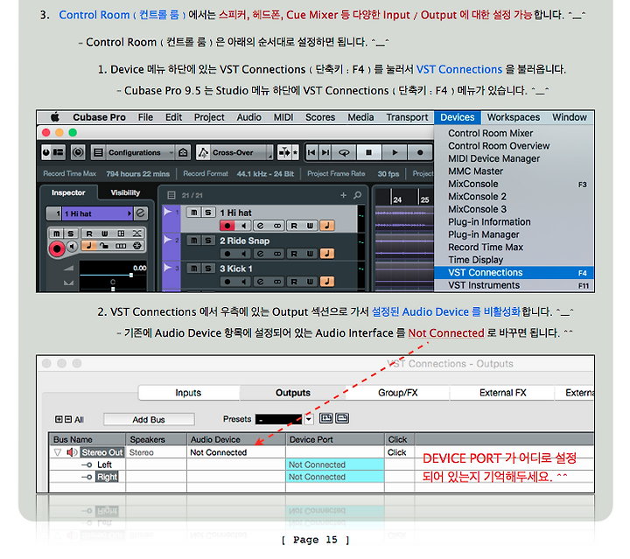630x559 pixels.
Task: Click the Add Track plus icon
Action: pyautogui.click(x=344, y=195)
